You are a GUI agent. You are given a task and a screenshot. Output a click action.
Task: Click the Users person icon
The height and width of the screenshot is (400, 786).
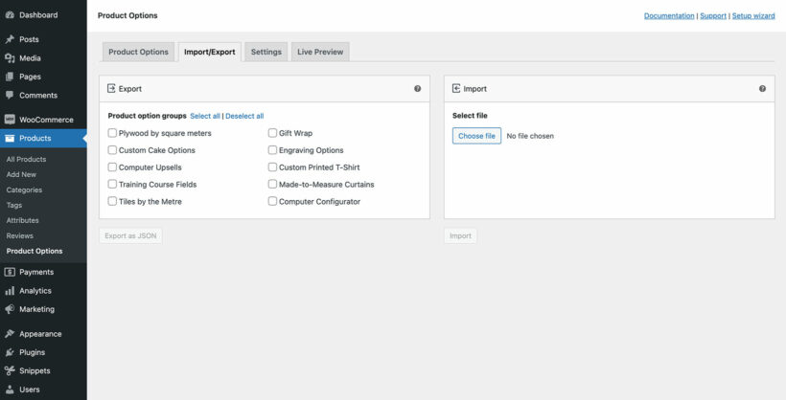click(x=9, y=389)
